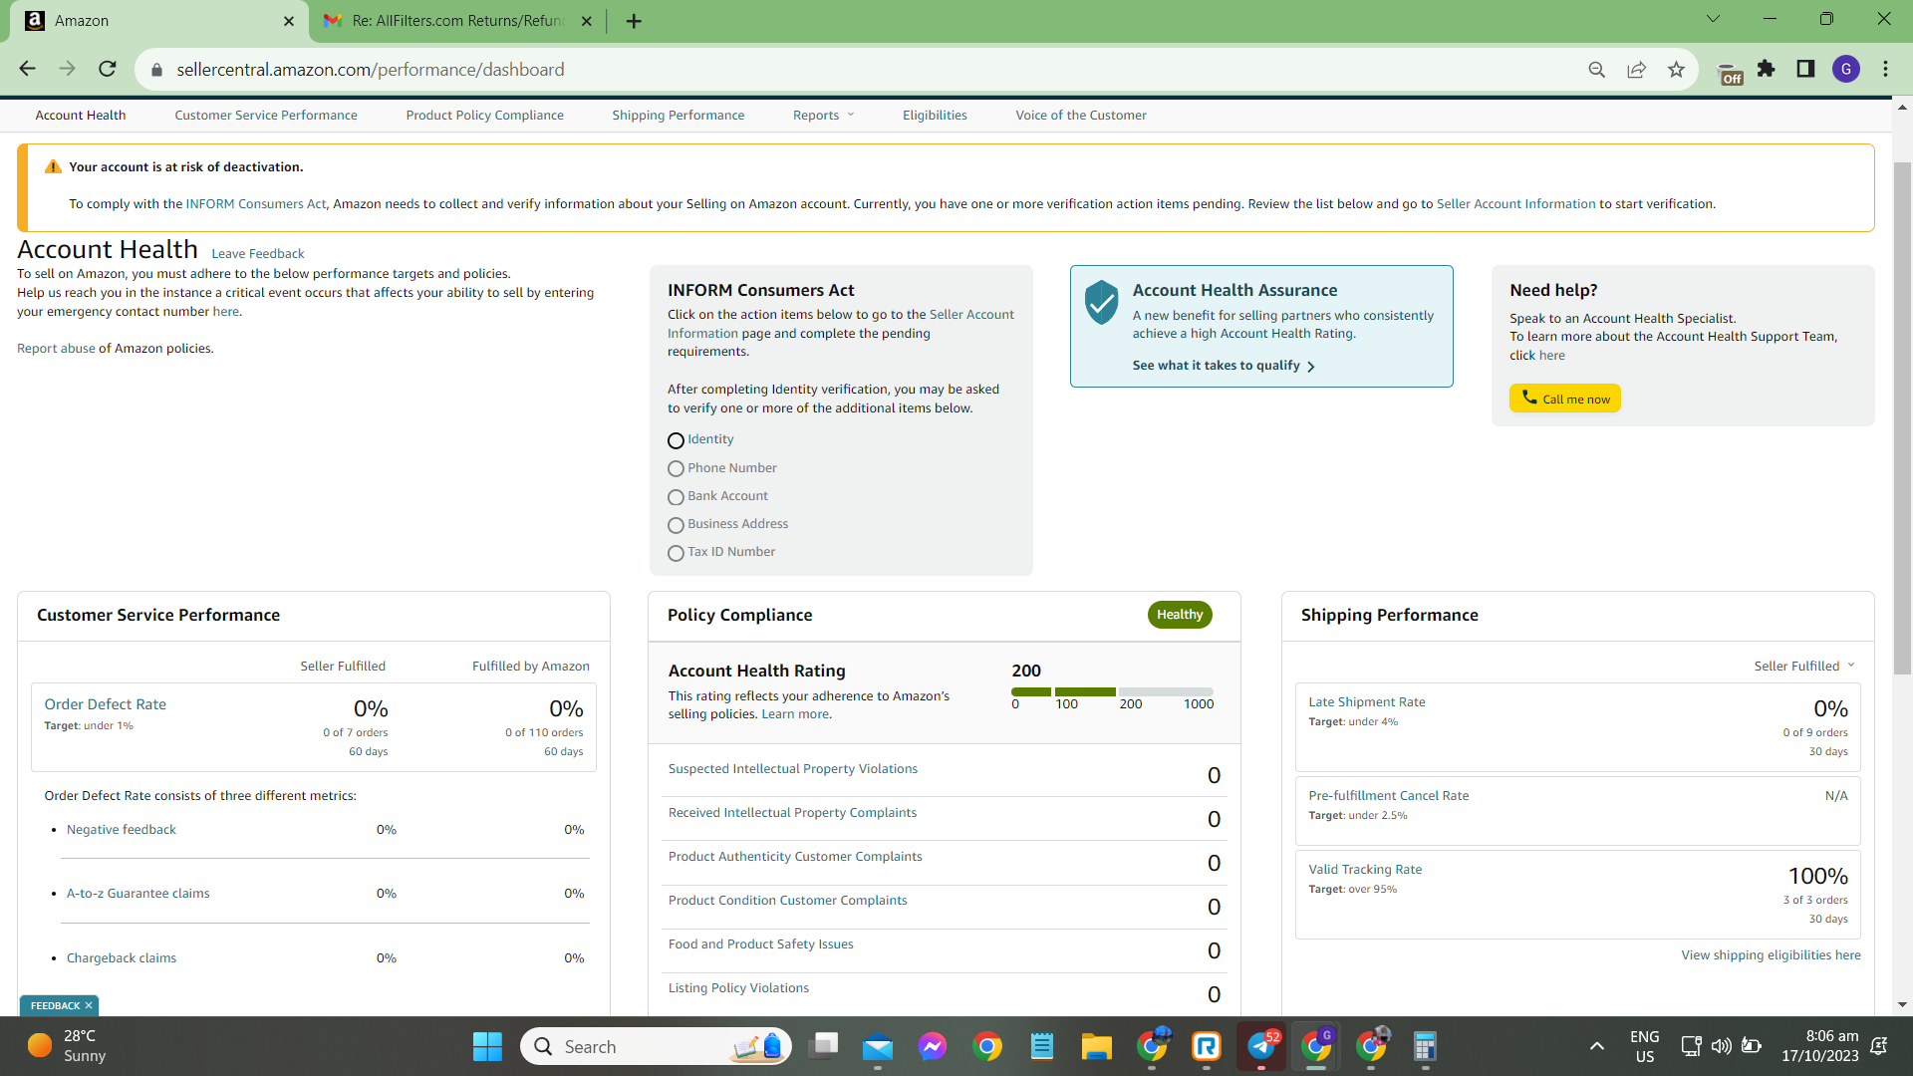Switch to the Re: AllFilters.com browser tab
The image size is (1913, 1076).
pyautogui.click(x=458, y=21)
